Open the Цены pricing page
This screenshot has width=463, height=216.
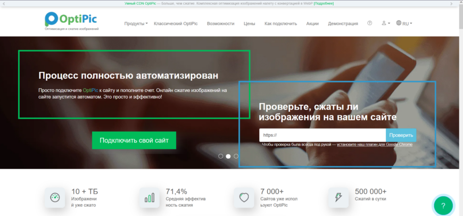(249, 23)
